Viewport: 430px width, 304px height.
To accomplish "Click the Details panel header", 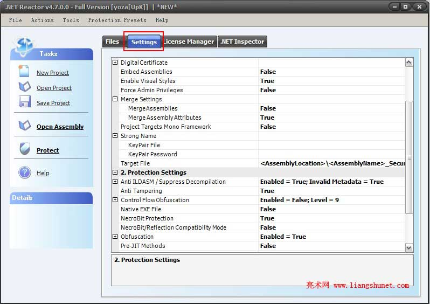I will [51, 198].
